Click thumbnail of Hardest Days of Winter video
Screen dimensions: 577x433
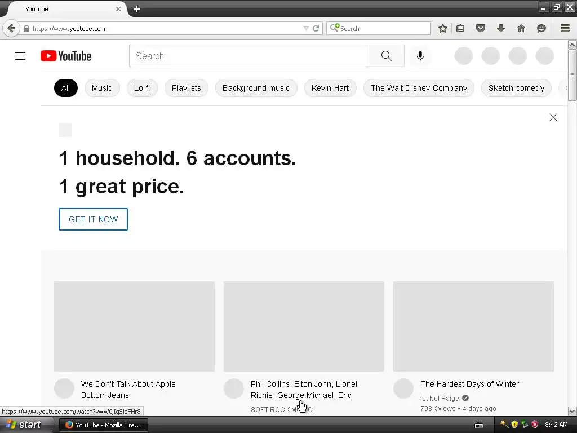(x=473, y=326)
